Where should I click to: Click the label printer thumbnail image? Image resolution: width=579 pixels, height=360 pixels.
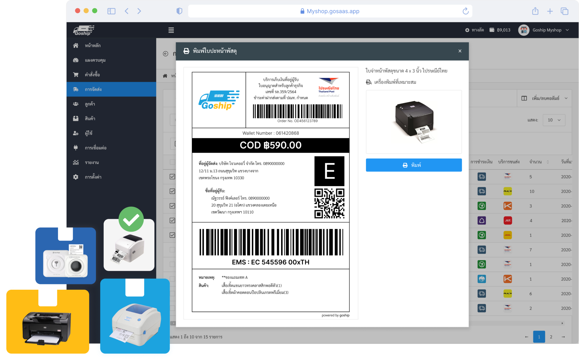tap(414, 122)
